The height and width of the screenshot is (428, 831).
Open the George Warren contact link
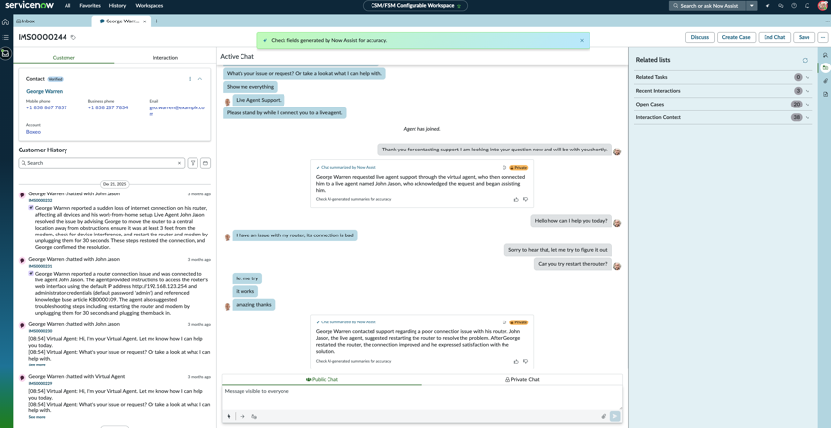click(45, 91)
